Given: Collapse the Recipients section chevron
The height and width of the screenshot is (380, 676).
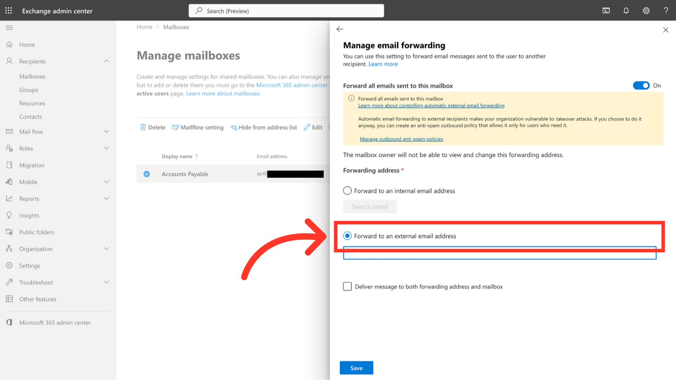Looking at the screenshot, I should pyautogui.click(x=106, y=61).
